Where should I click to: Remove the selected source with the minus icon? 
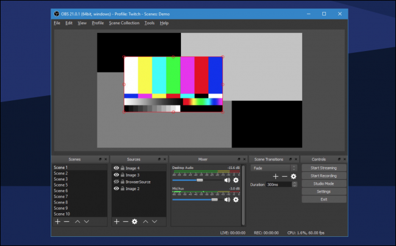(x=126, y=222)
